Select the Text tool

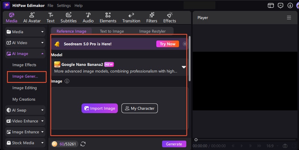pos(50,18)
